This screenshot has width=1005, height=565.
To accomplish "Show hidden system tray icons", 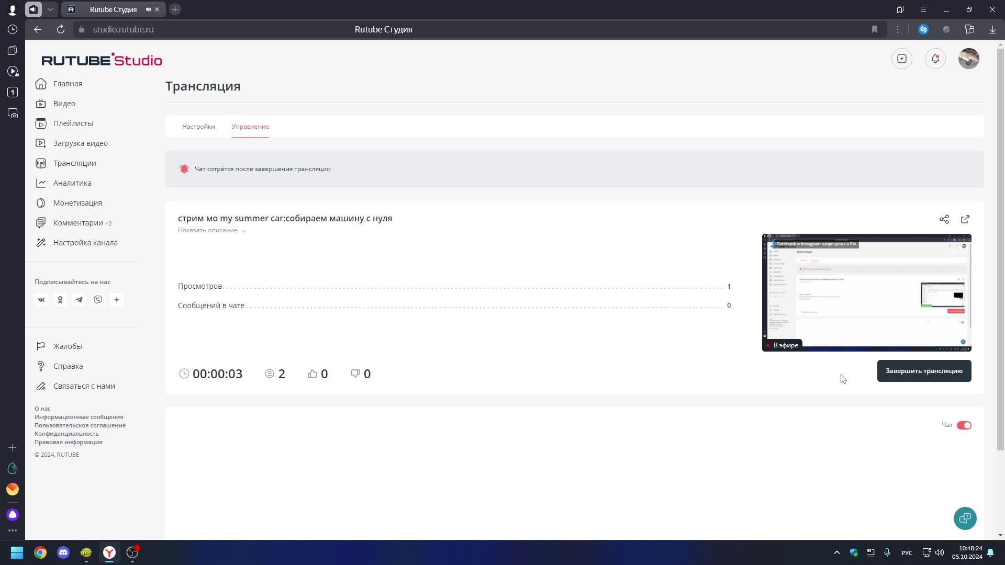I will pyautogui.click(x=836, y=552).
